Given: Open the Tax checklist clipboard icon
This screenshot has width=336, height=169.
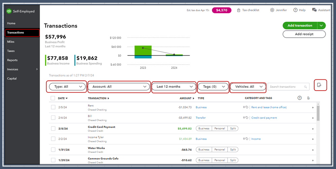Looking at the screenshot, I should 238,10.
